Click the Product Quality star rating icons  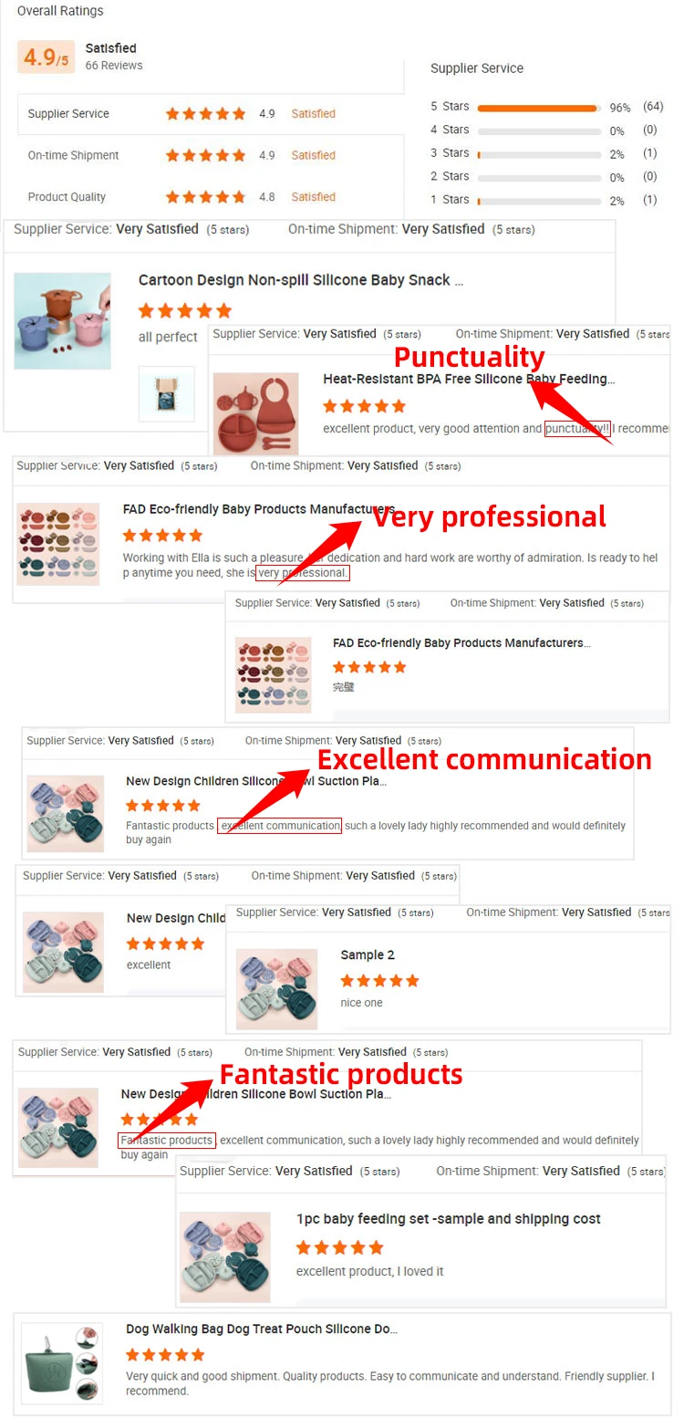[206, 197]
